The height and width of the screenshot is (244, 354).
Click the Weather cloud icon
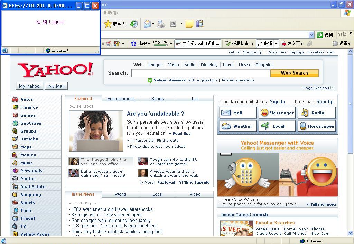tap(226, 126)
